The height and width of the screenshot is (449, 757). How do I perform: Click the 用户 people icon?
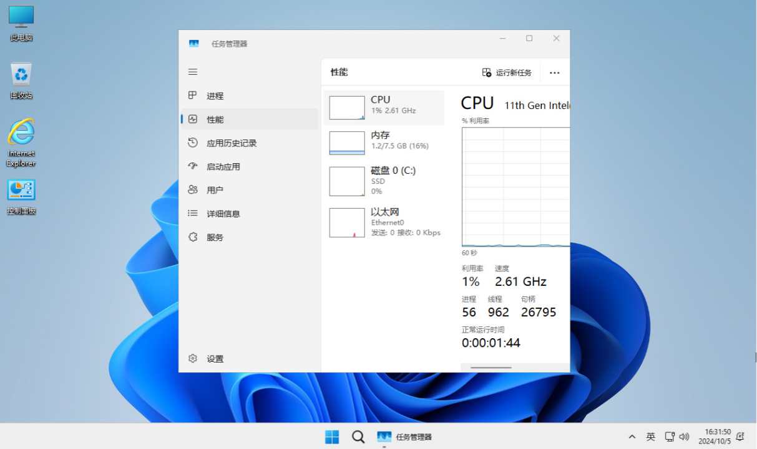tap(193, 190)
